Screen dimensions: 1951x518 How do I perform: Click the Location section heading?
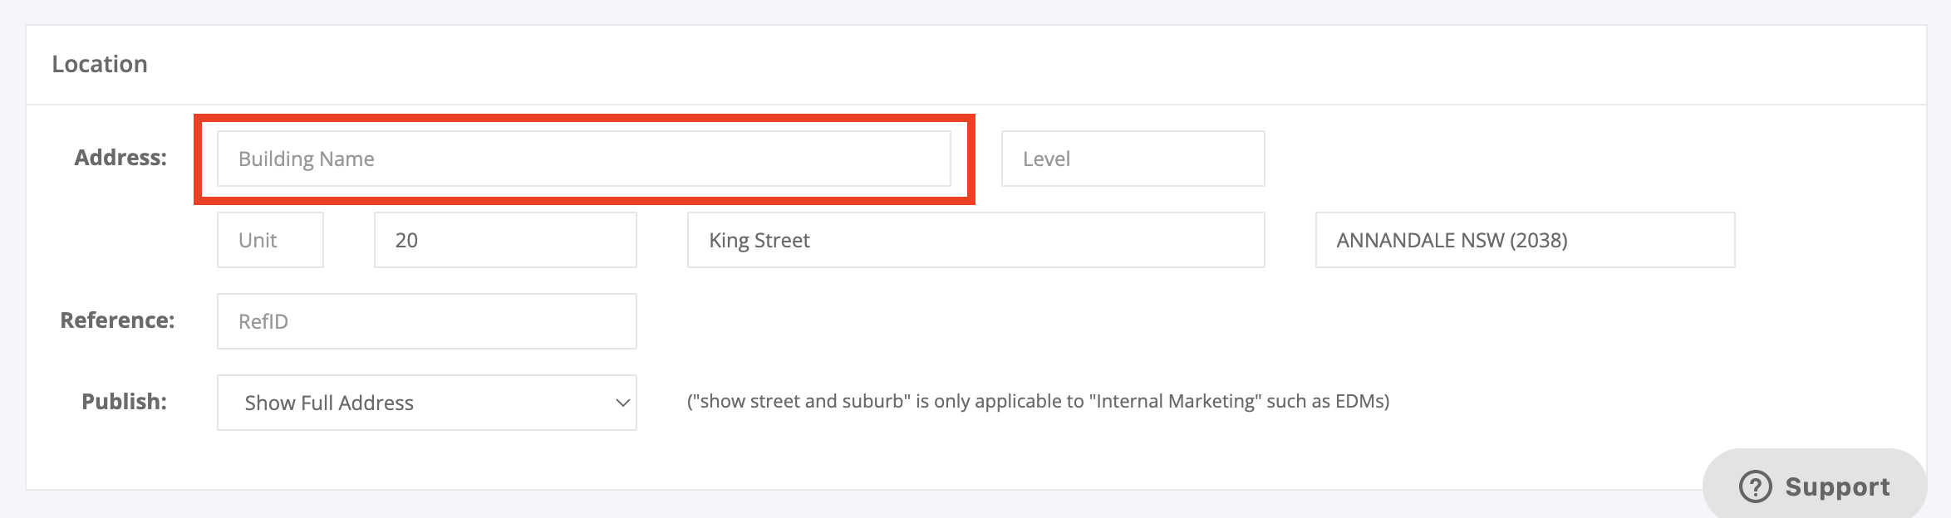(100, 64)
